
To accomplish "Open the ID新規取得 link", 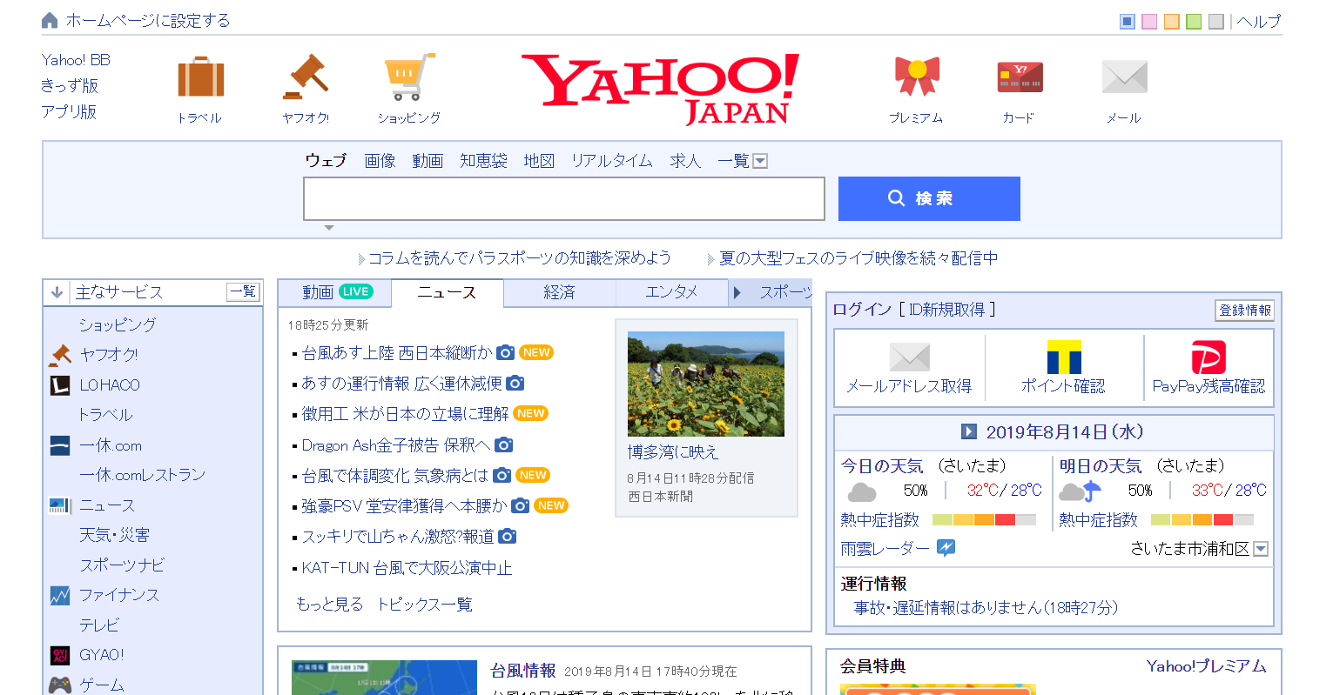I will 947,310.
